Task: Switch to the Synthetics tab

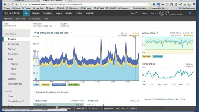Action: [48, 13]
